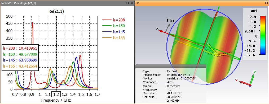Click the '2.402 dBi' directivity value
Viewport: 269px width, 104px height.
pos(174,101)
